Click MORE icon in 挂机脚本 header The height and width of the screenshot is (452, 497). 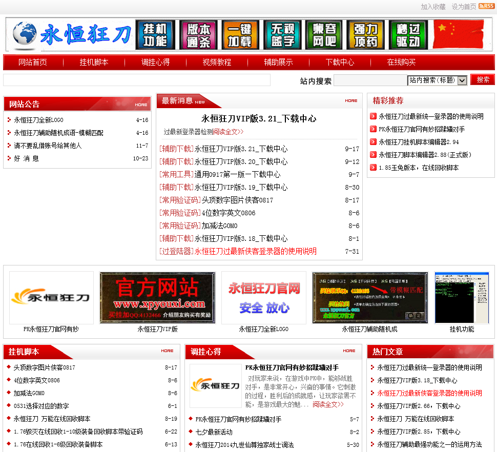167,351
